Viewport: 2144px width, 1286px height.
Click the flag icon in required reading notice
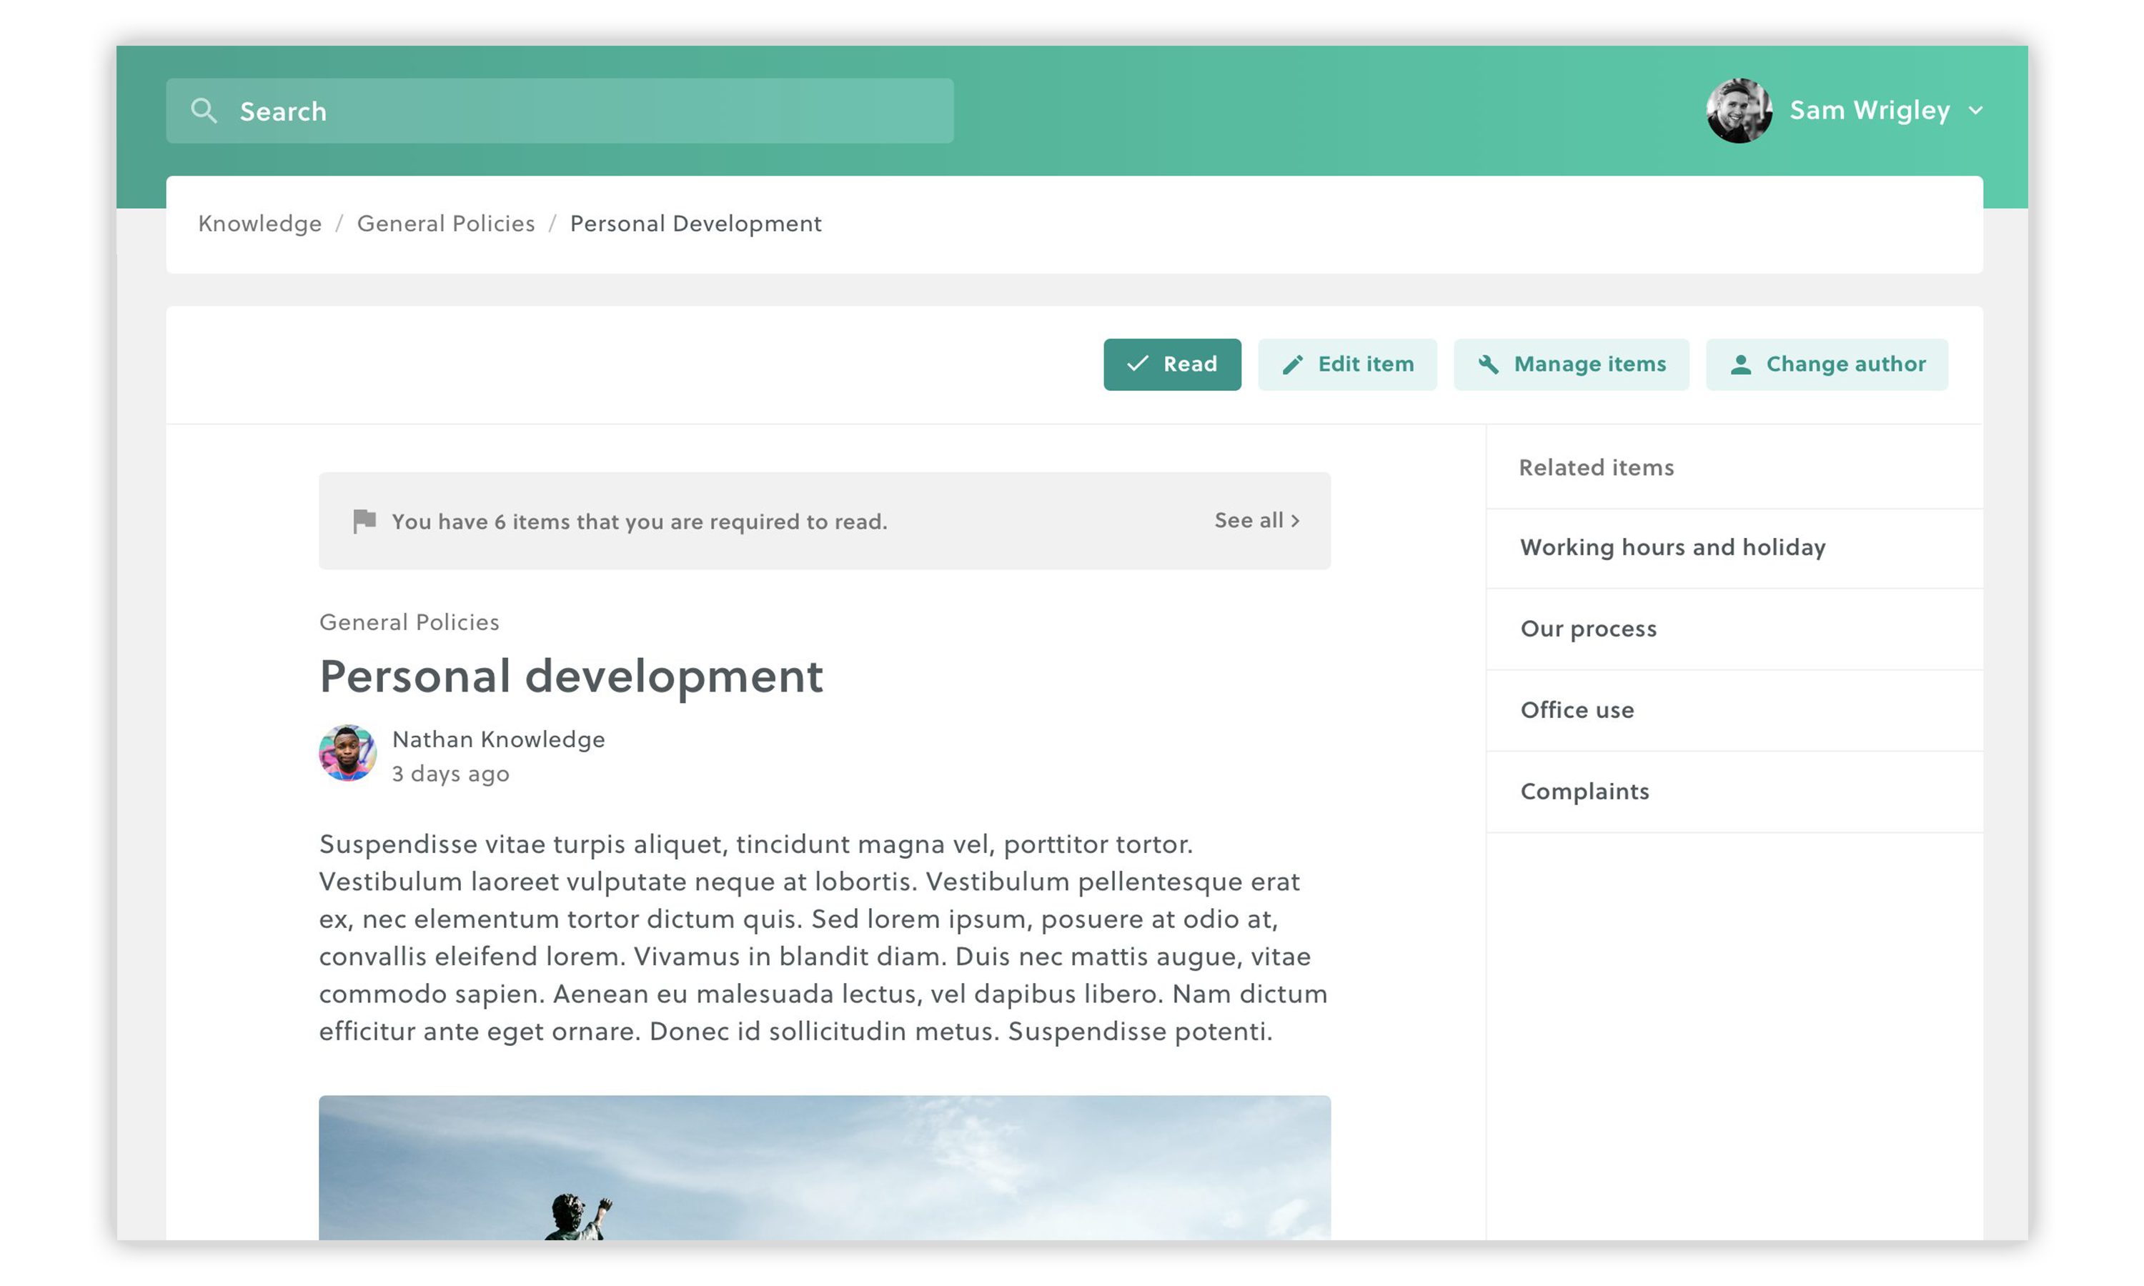point(365,521)
